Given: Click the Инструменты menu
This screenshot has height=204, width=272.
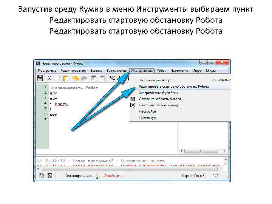Looking at the screenshot, I should tap(142, 71).
